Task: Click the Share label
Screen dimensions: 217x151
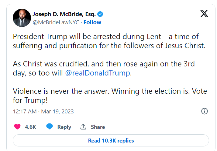Action: [98, 127]
